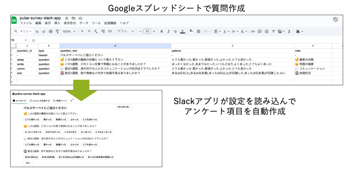The width and height of the screenshot is (354, 175).
Task: Decrease font size with minus button
Action: point(140,31)
